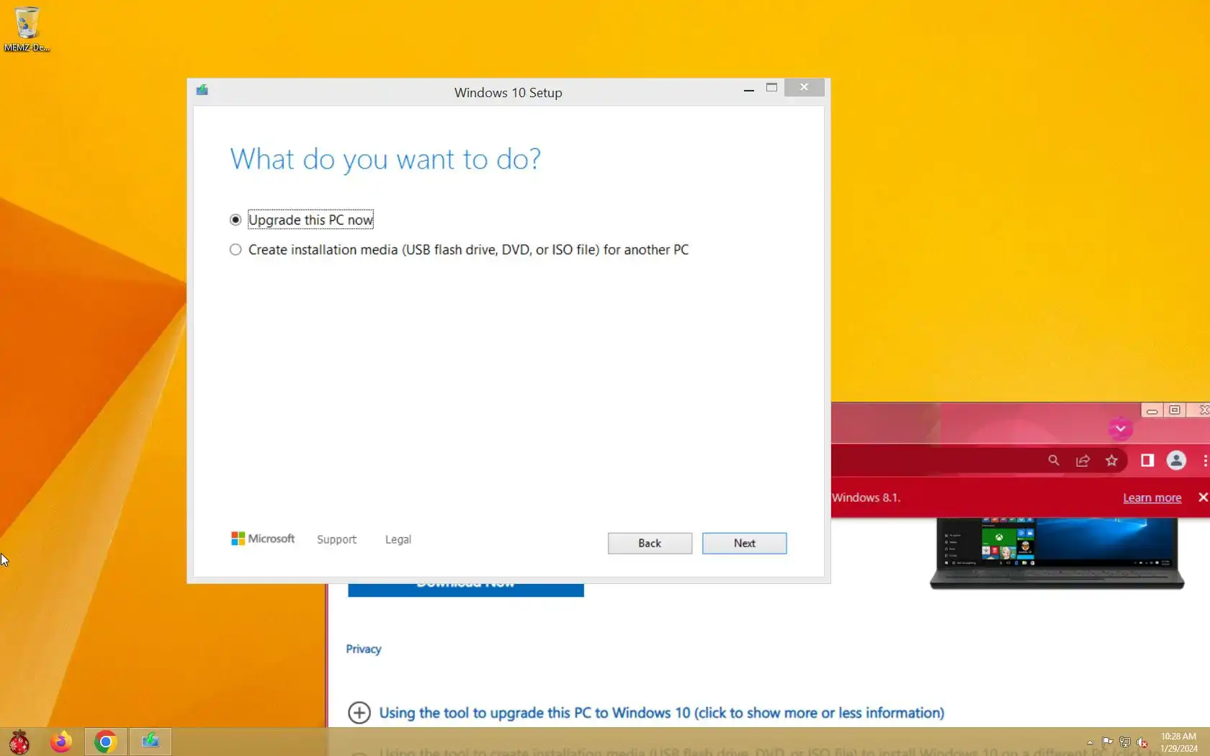The width and height of the screenshot is (1210, 756).
Task: Click the laptop image on the webpage
Action: [x=1057, y=553]
